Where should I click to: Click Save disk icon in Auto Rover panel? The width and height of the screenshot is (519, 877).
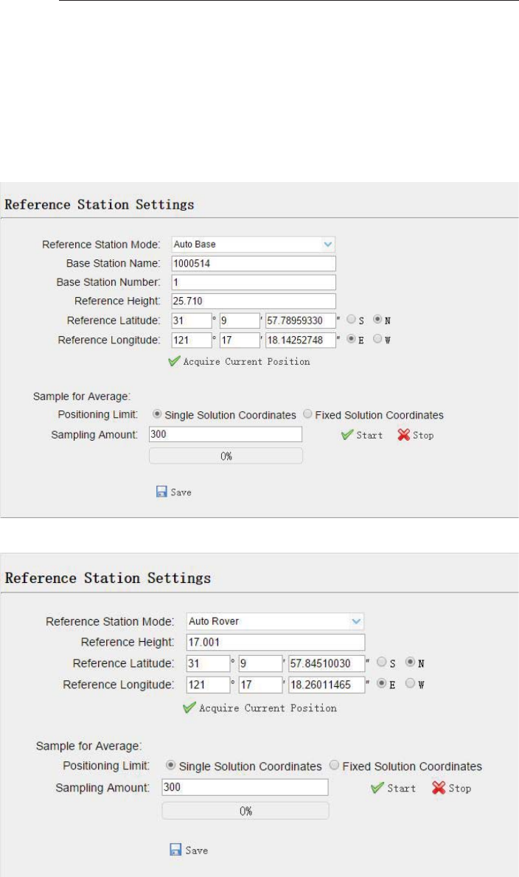click(176, 850)
